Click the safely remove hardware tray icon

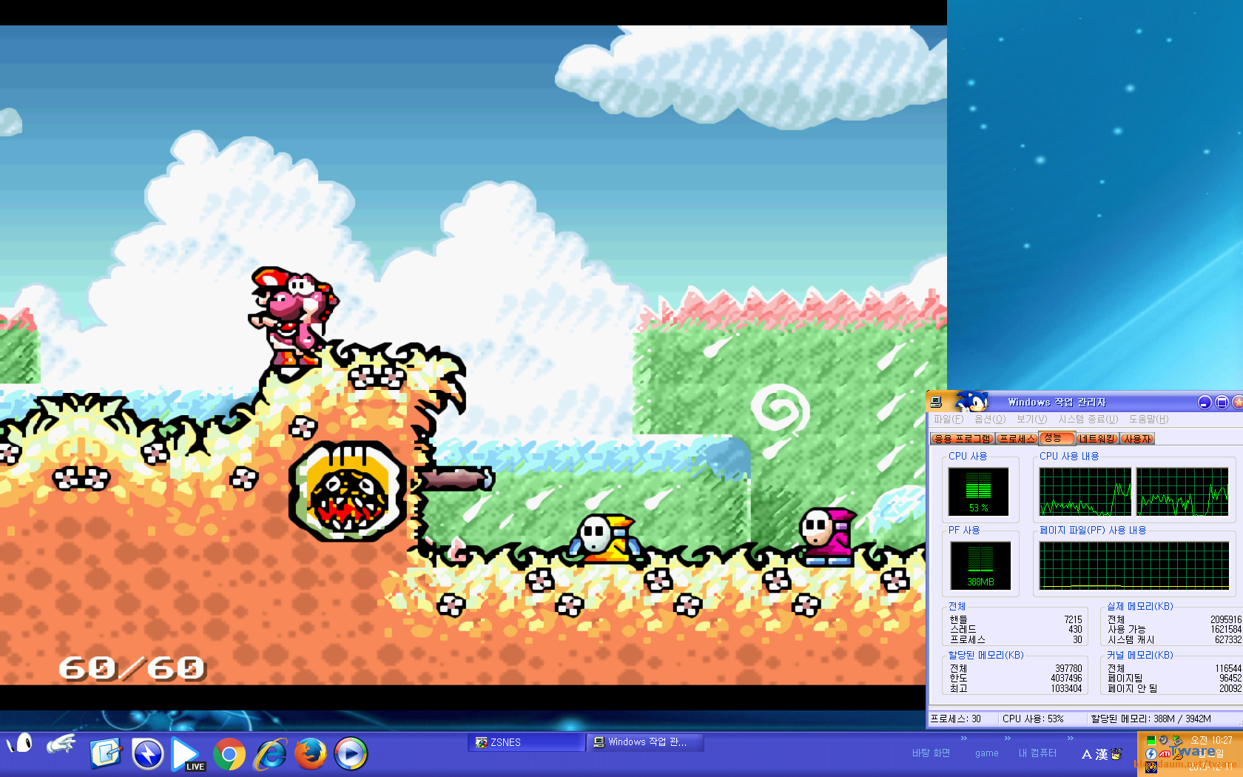click(1177, 741)
